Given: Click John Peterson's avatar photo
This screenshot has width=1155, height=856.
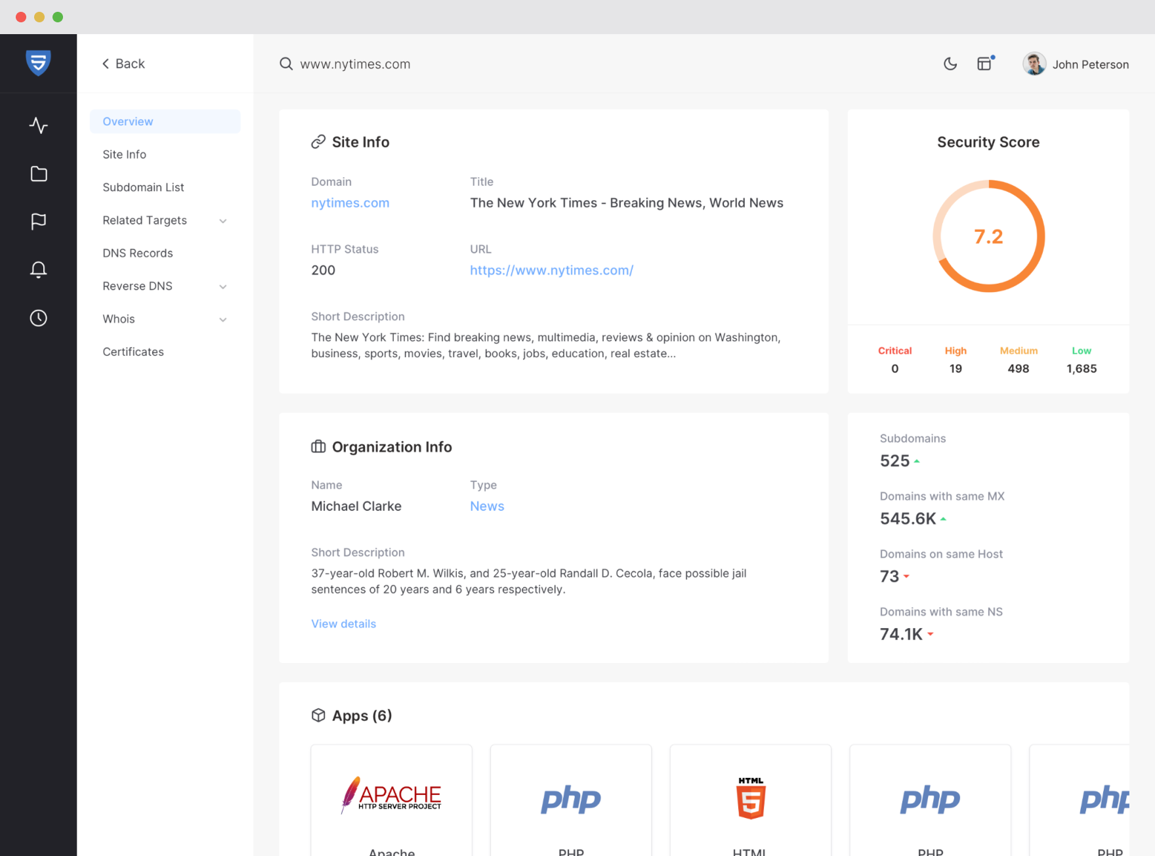Looking at the screenshot, I should click(1034, 64).
